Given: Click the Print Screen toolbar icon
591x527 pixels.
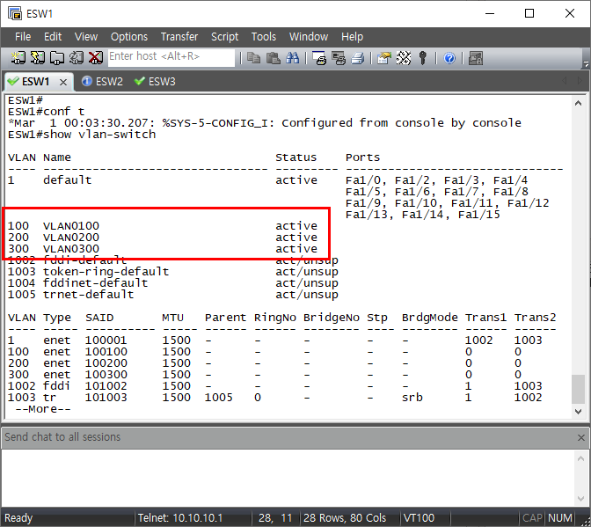Looking at the screenshot, I should point(319,58).
